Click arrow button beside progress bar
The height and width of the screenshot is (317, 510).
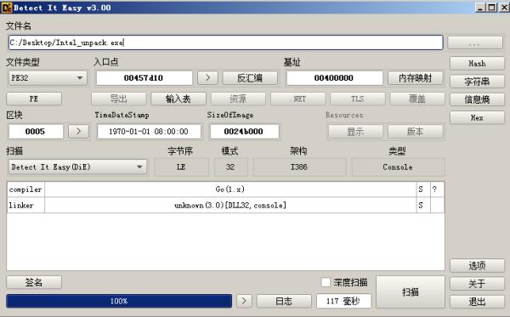[x=244, y=301]
